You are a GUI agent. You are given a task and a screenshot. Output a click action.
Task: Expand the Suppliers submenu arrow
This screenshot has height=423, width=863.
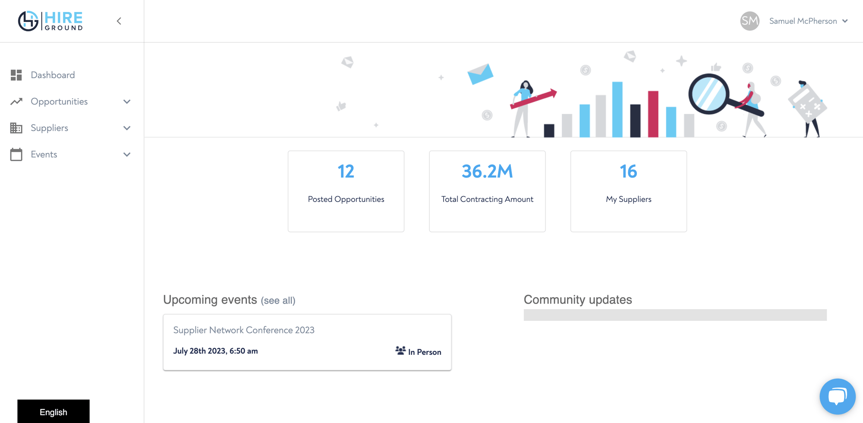click(127, 128)
